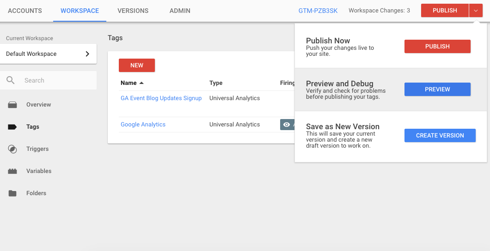Sort tags by the Name column arrow
The height and width of the screenshot is (251, 490).
[141, 83]
